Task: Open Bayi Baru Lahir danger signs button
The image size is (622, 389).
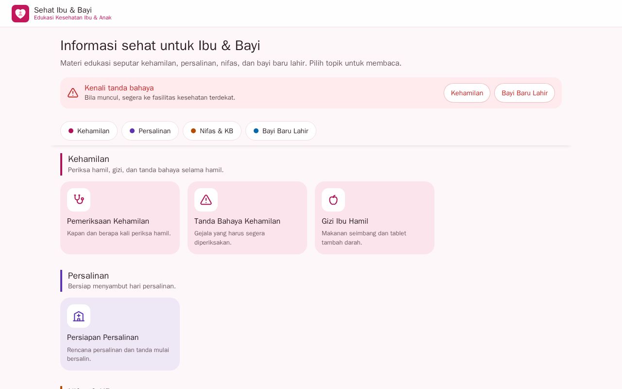Action: coord(524,93)
